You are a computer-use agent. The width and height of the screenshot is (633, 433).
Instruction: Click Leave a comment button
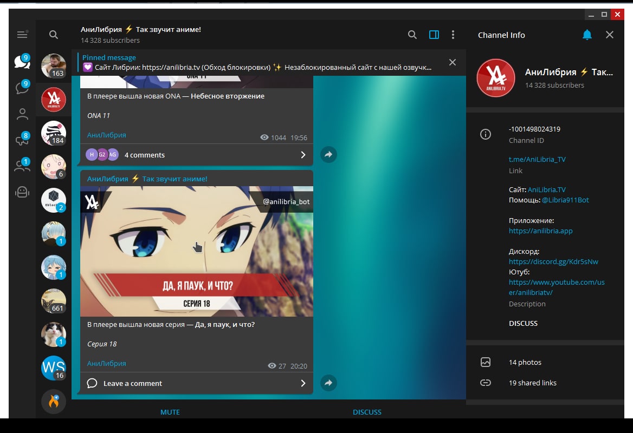click(x=197, y=383)
